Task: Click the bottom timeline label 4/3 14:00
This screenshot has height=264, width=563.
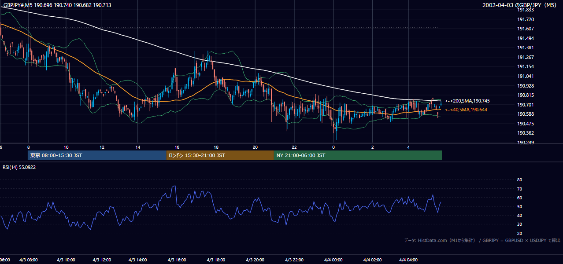Action: click(138, 260)
